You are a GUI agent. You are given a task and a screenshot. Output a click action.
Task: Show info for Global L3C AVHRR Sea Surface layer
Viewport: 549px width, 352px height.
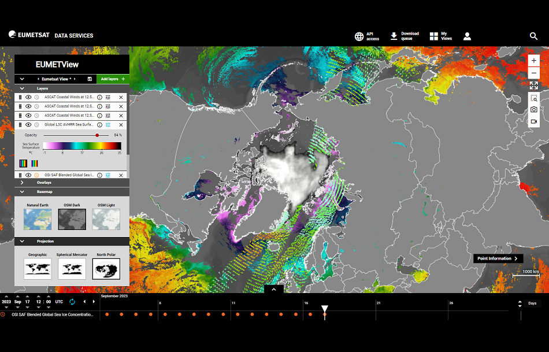[99, 125]
